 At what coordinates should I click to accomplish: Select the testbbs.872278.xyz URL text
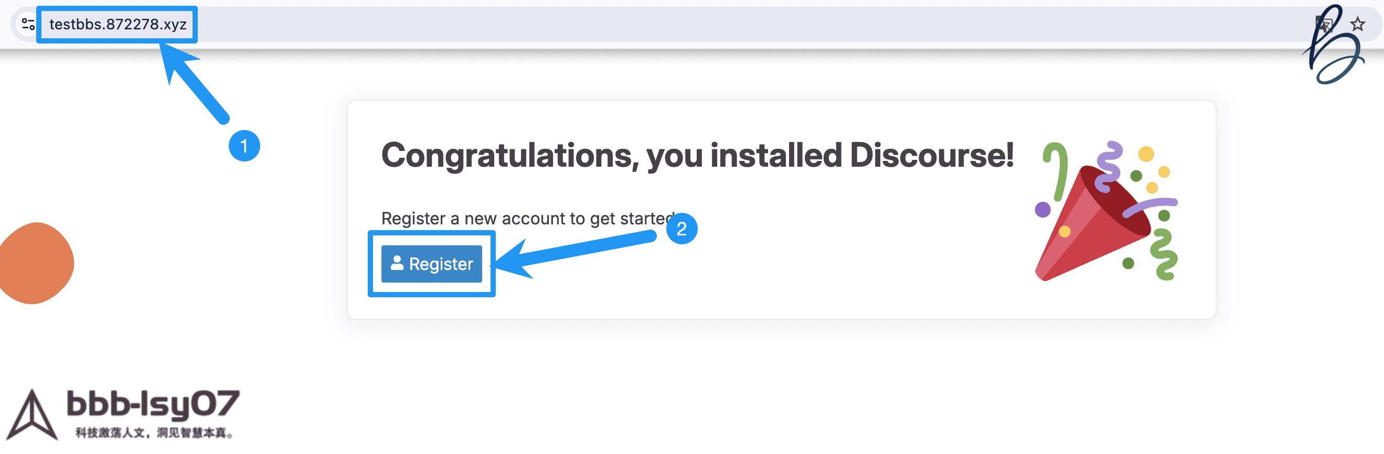coord(118,24)
